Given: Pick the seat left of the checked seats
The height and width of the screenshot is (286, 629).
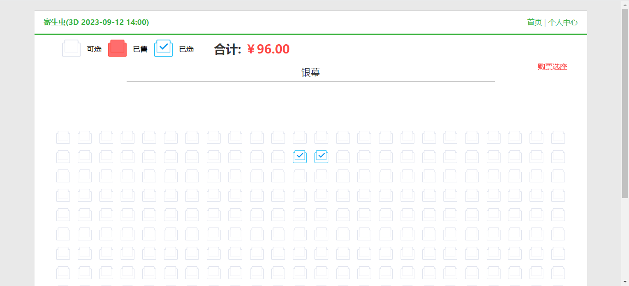Looking at the screenshot, I should [278, 156].
